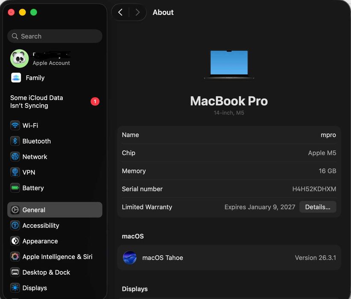Click the VPN icon in sidebar

(15, 172)
